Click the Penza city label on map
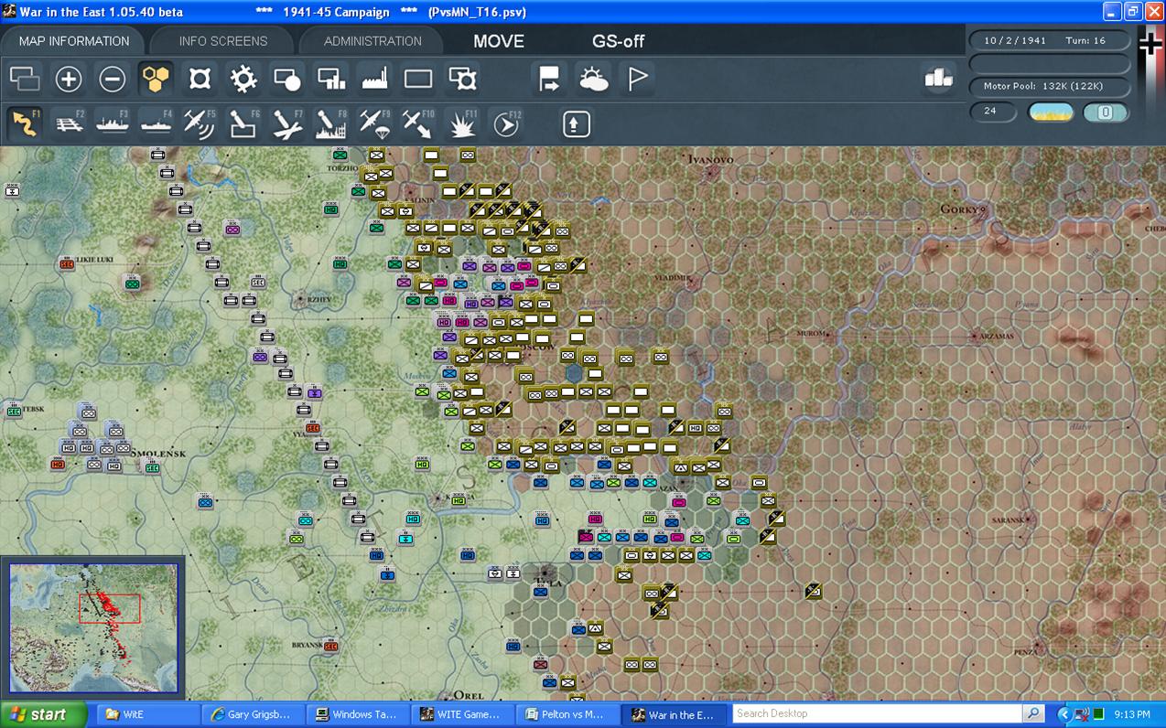This screenshot has height=728, width=1166. point(1025,652)
